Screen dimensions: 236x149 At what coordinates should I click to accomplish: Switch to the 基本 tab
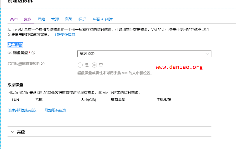[x=14, y=19]
